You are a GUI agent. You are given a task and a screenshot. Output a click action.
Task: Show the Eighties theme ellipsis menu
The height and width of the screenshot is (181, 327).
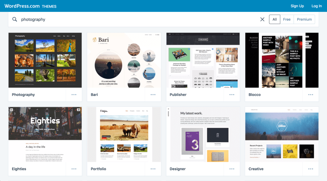pos(74,169)
